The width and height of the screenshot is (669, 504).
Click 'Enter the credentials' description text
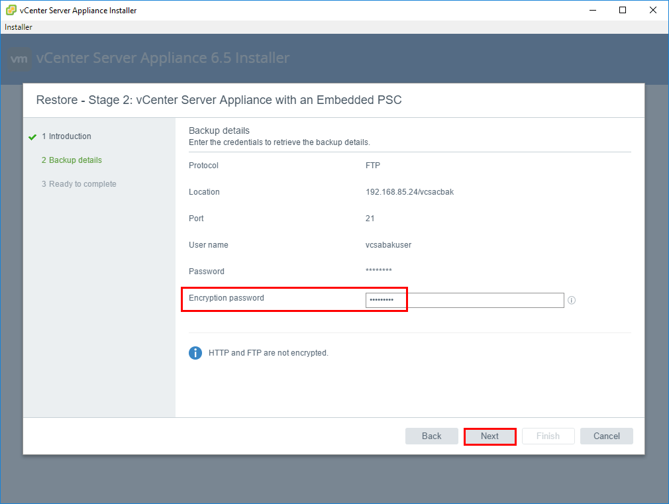pyautogui.click(x=280, y=142)
